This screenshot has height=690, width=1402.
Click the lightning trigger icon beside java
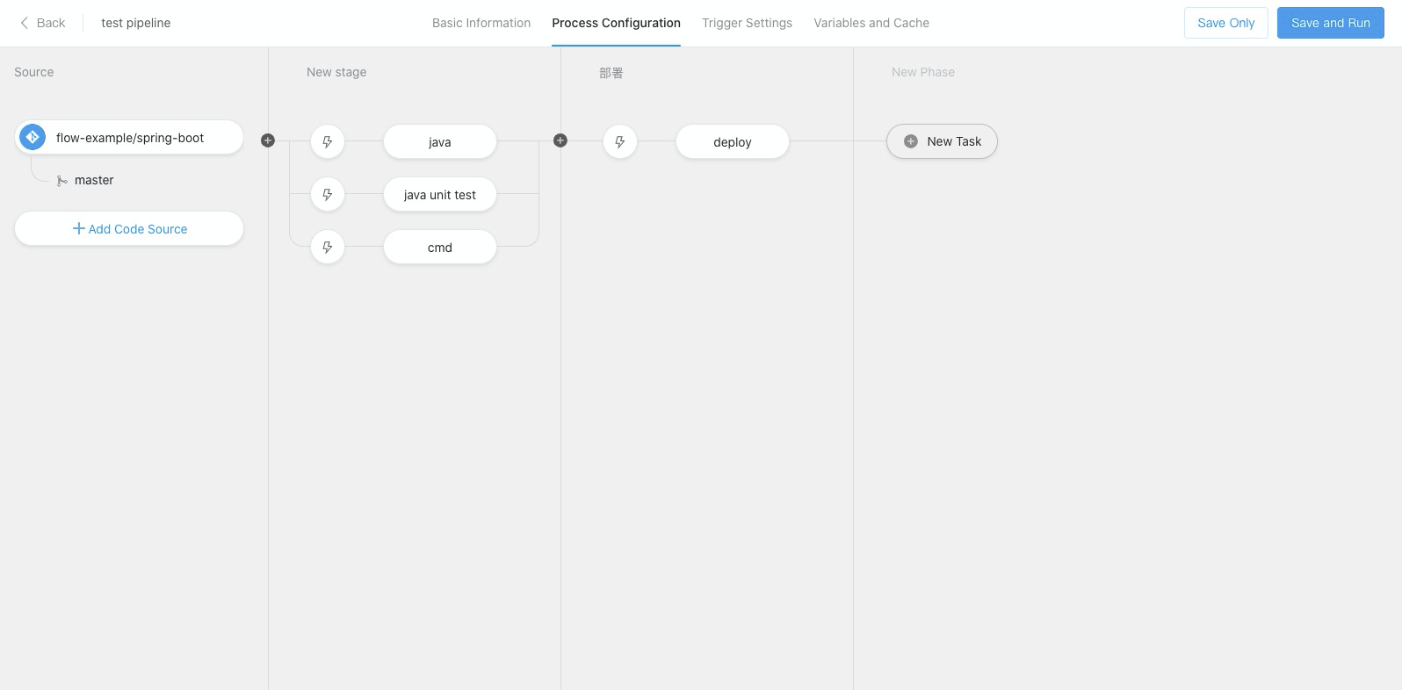328,142
